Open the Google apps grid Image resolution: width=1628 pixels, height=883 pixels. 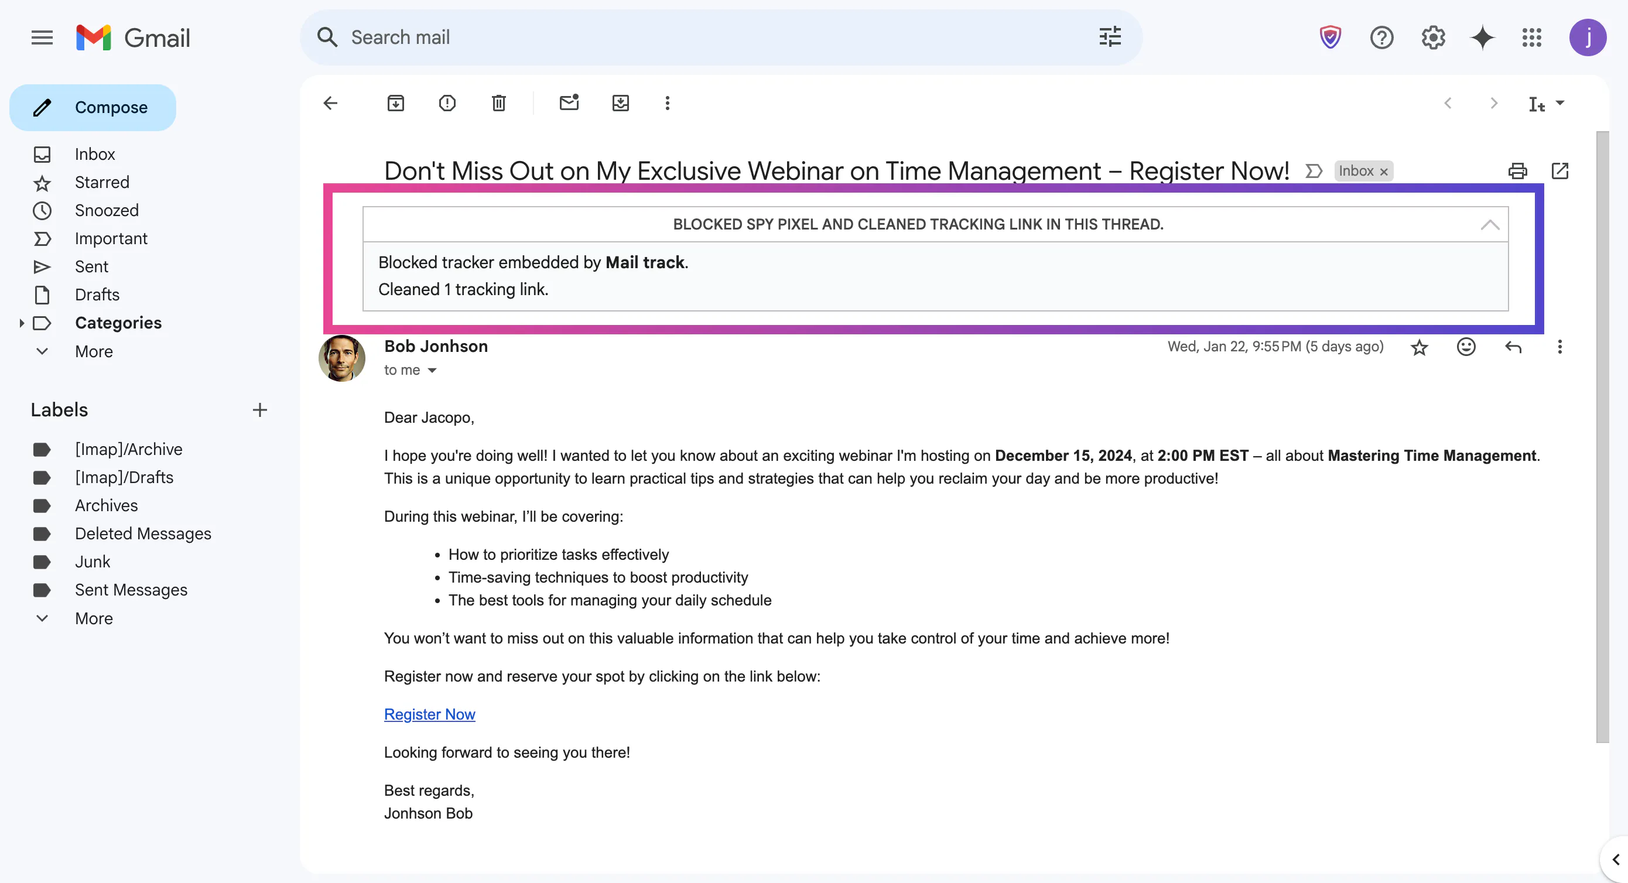pos(1532,37)
